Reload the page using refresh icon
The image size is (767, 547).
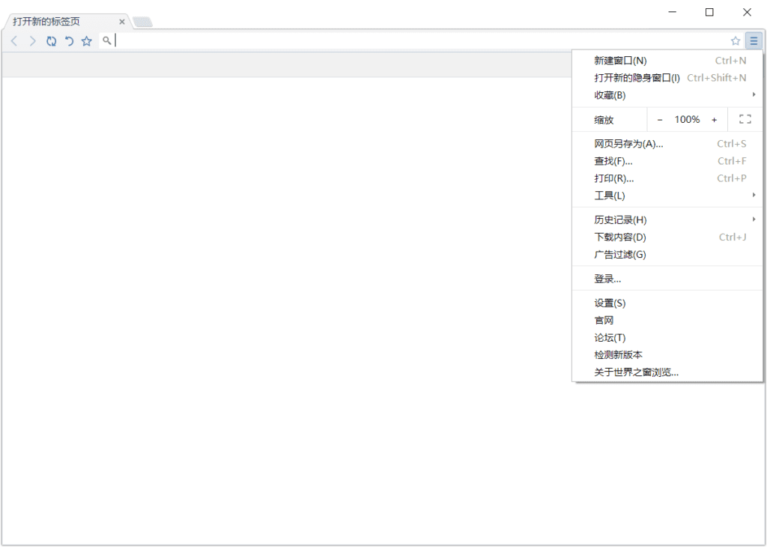pyautogui.click(x=52, y=41)
